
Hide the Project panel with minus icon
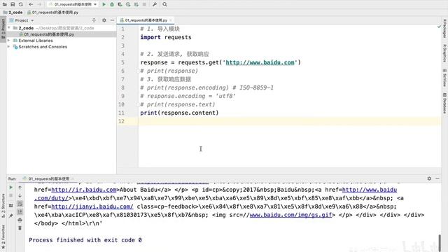112,20
